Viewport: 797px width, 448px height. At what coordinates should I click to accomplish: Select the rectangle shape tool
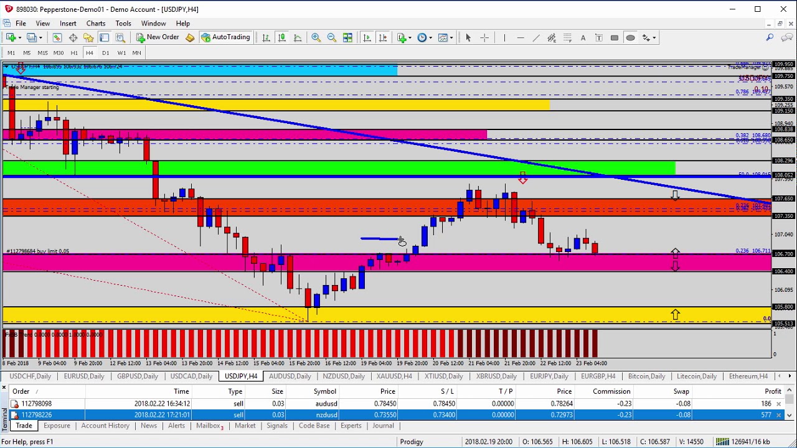click(615, 37)
